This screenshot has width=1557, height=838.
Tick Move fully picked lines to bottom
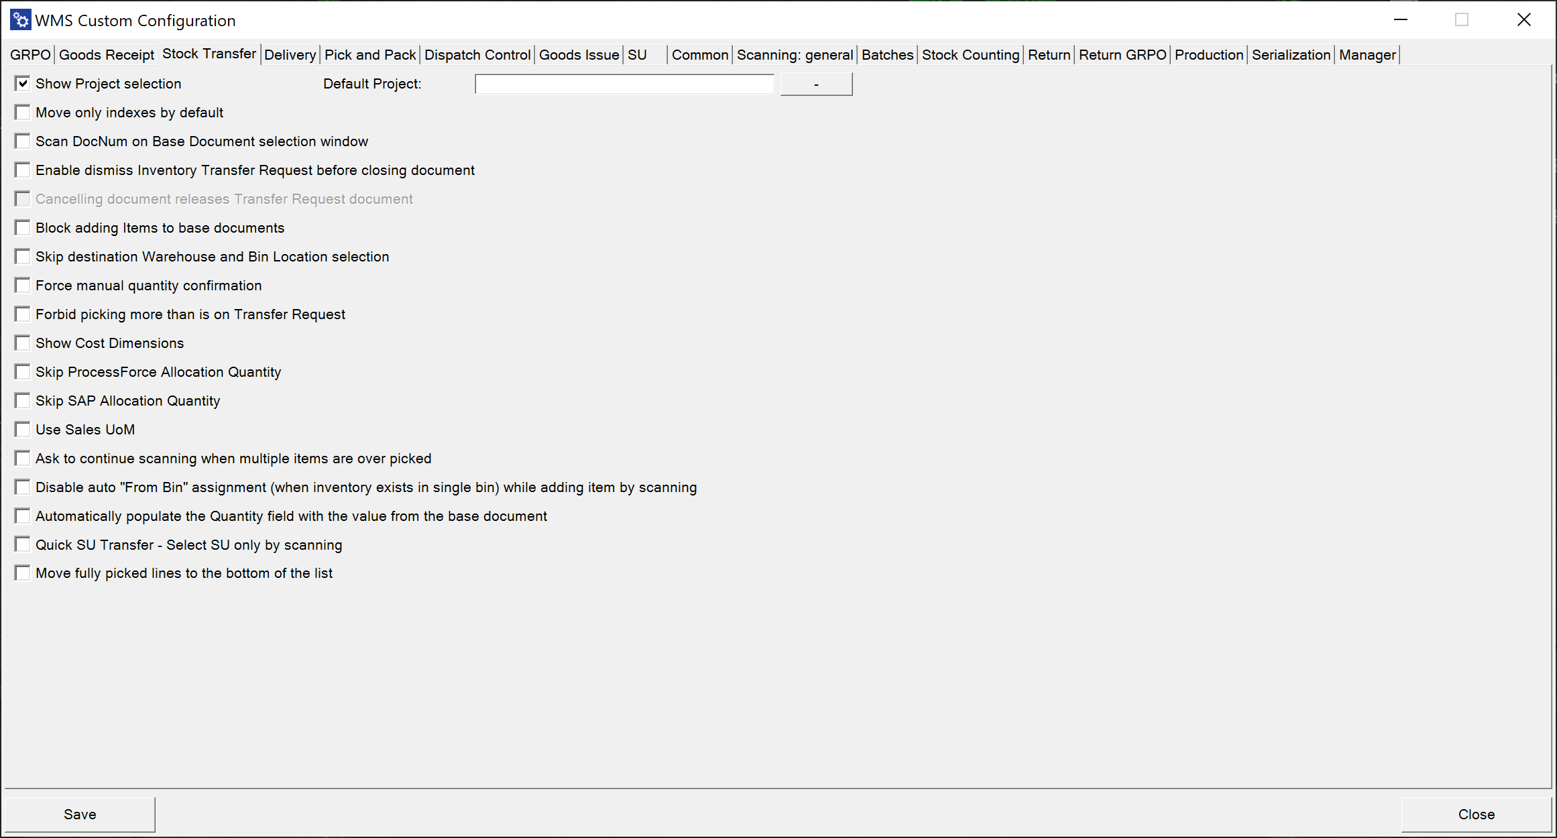(23, 573)
